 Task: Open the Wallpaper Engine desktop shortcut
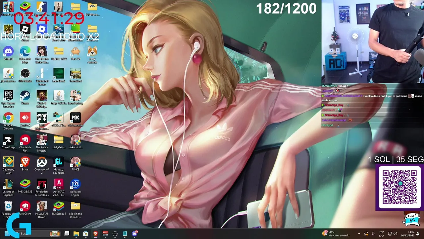76,188
